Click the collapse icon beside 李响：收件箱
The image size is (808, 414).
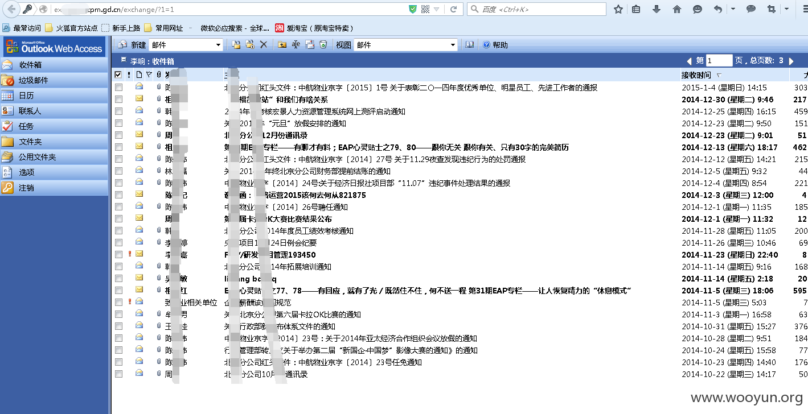(x=124, y=60)
